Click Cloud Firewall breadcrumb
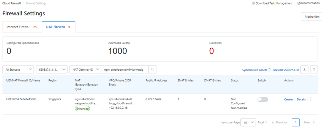This screenshot has width=322, height=129. click(12, 3)
